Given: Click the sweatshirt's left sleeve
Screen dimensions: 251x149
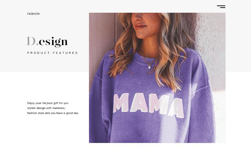Looking at the screenshot, I should pyautogui.click(x=98, y=109).
